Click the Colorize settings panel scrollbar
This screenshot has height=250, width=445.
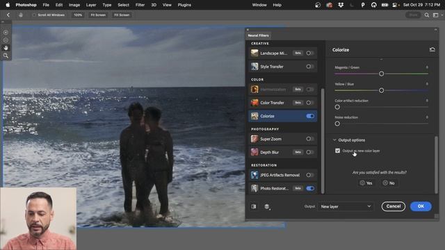pyautogui.click(x=436, y=165)
